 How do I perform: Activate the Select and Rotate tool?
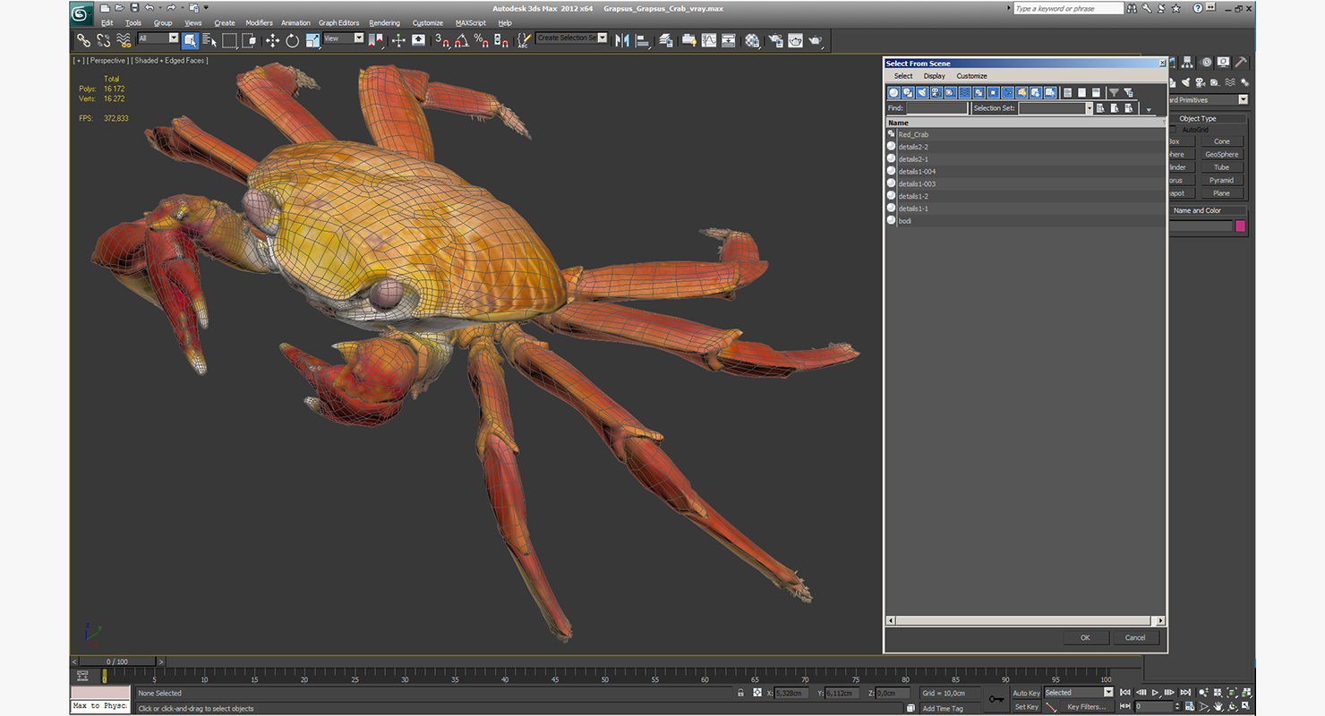click(292, 40)
